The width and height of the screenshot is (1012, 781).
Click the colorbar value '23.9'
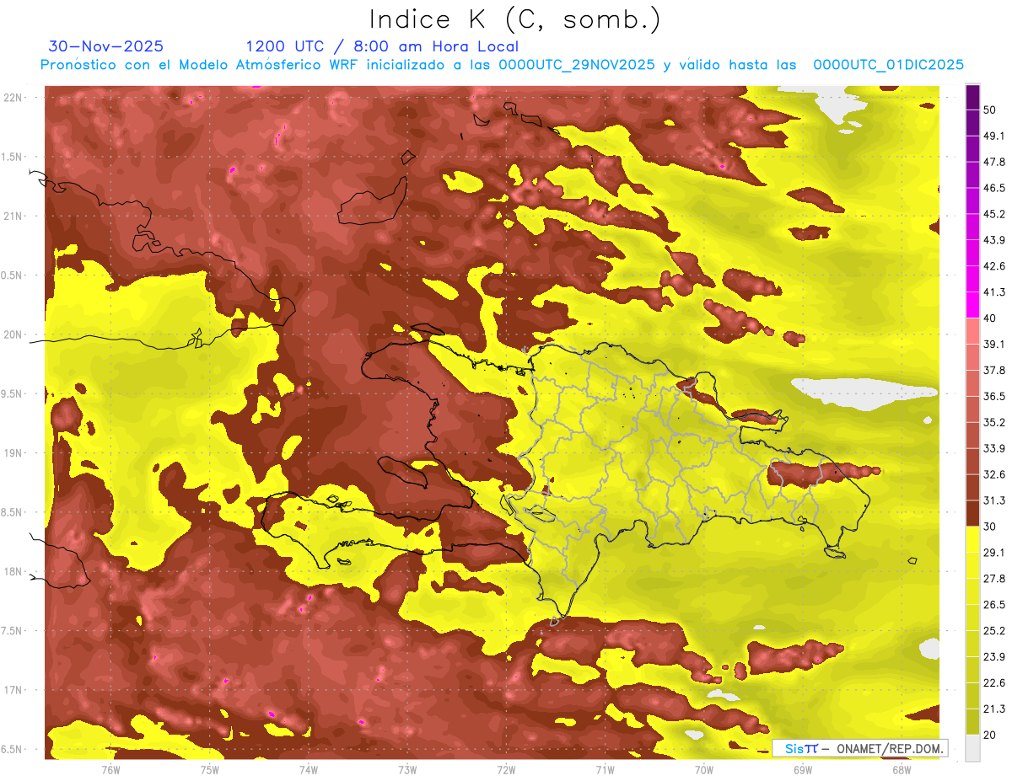[994, 657]
